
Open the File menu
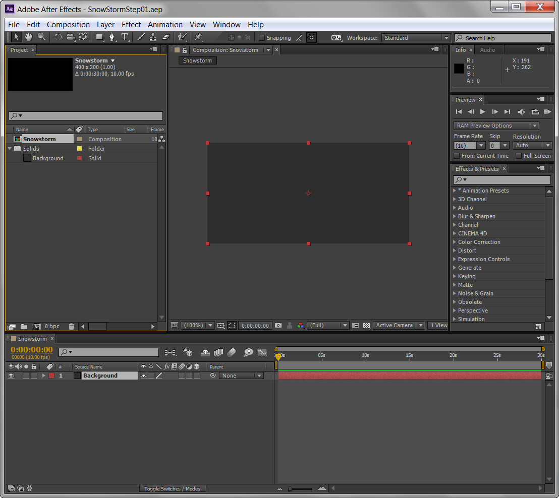14,25
